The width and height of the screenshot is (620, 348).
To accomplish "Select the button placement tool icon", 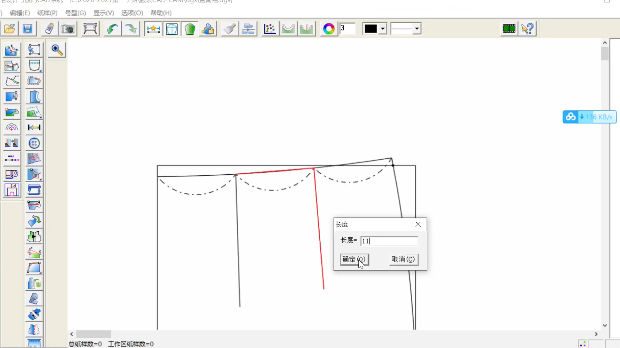I will point(34,143).
